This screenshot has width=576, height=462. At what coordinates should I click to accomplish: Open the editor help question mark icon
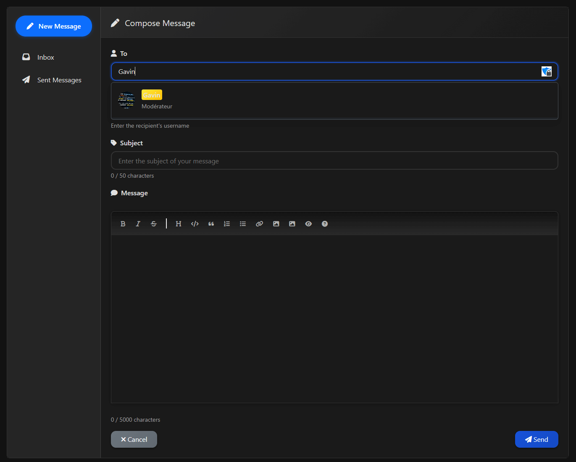tap(325, 224)
